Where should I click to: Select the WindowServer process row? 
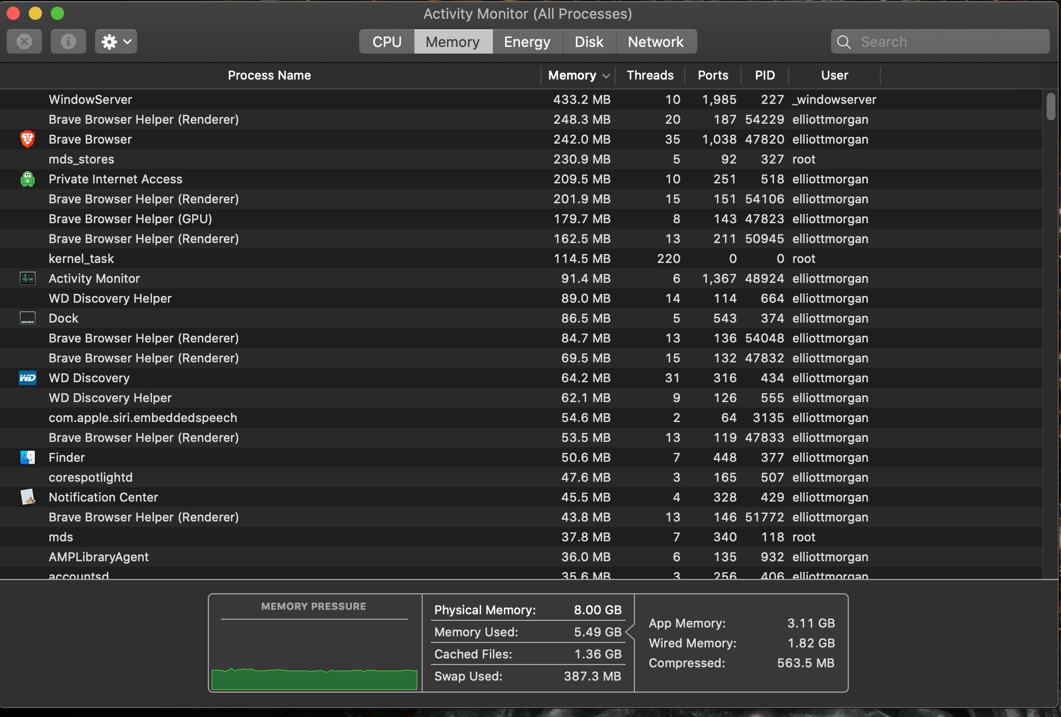point(521,99)
